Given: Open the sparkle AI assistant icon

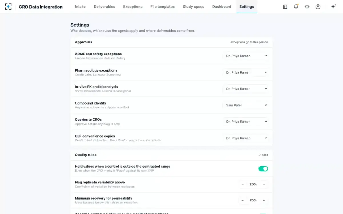Looking at the screenshot, I should click(x=333, y=7).
